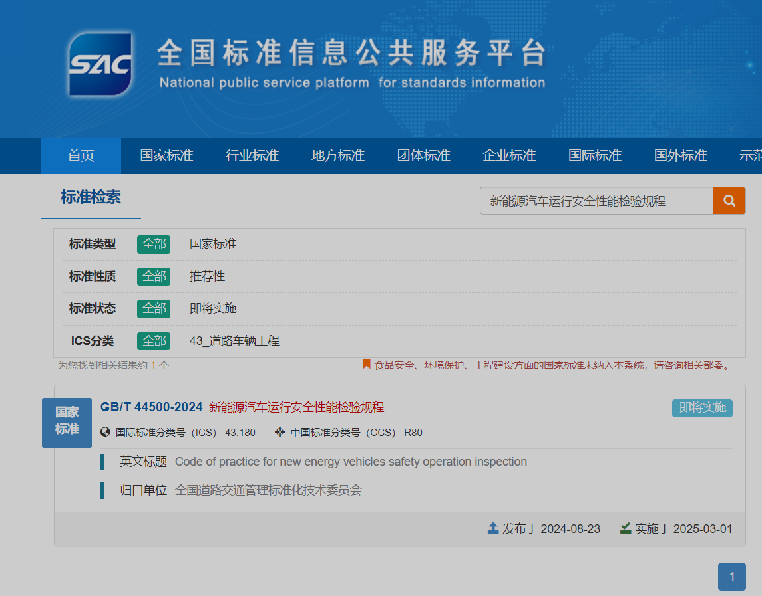Open the 国外标准 menu item
Screen dimensions: 762x596
coord(680,155)
